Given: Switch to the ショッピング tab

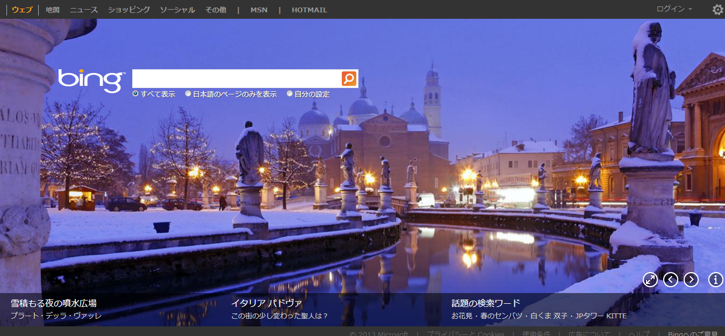Looking at the screenshot, I should click(x=129, y=10).
